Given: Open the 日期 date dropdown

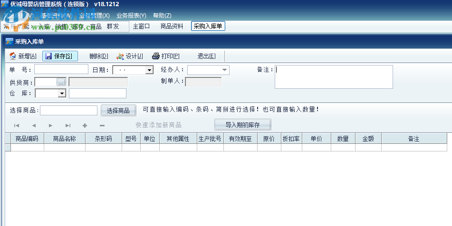Looking at the screenshot, I should (149, 70).
